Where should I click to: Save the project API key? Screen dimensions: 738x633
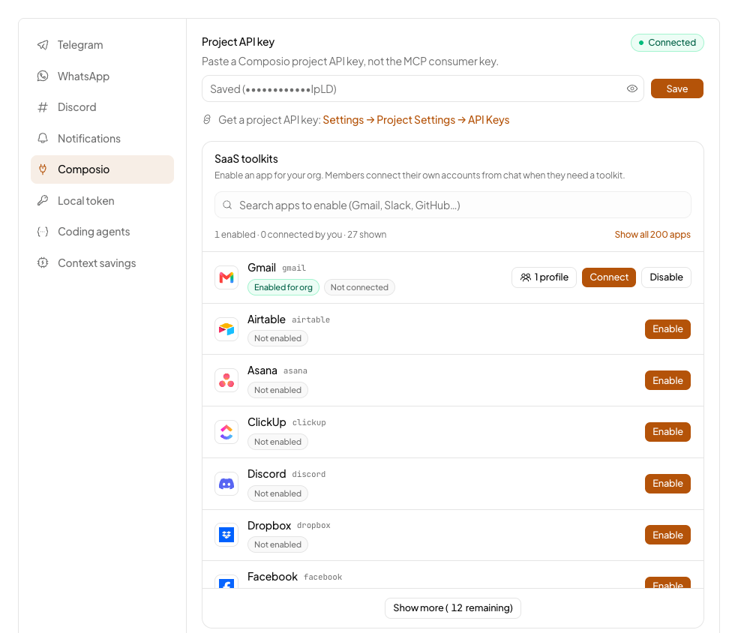click(x=676, y=88)
